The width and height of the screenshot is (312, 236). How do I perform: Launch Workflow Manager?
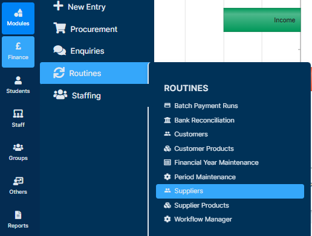(203, 219)
